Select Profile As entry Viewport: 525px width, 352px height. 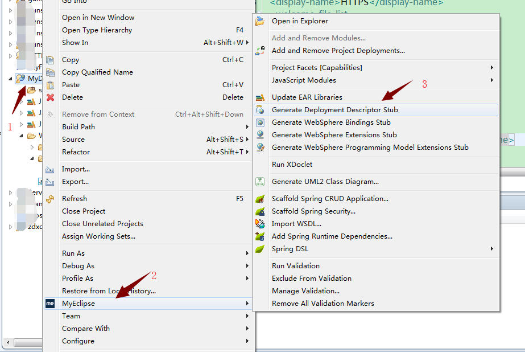coord(78,279)
